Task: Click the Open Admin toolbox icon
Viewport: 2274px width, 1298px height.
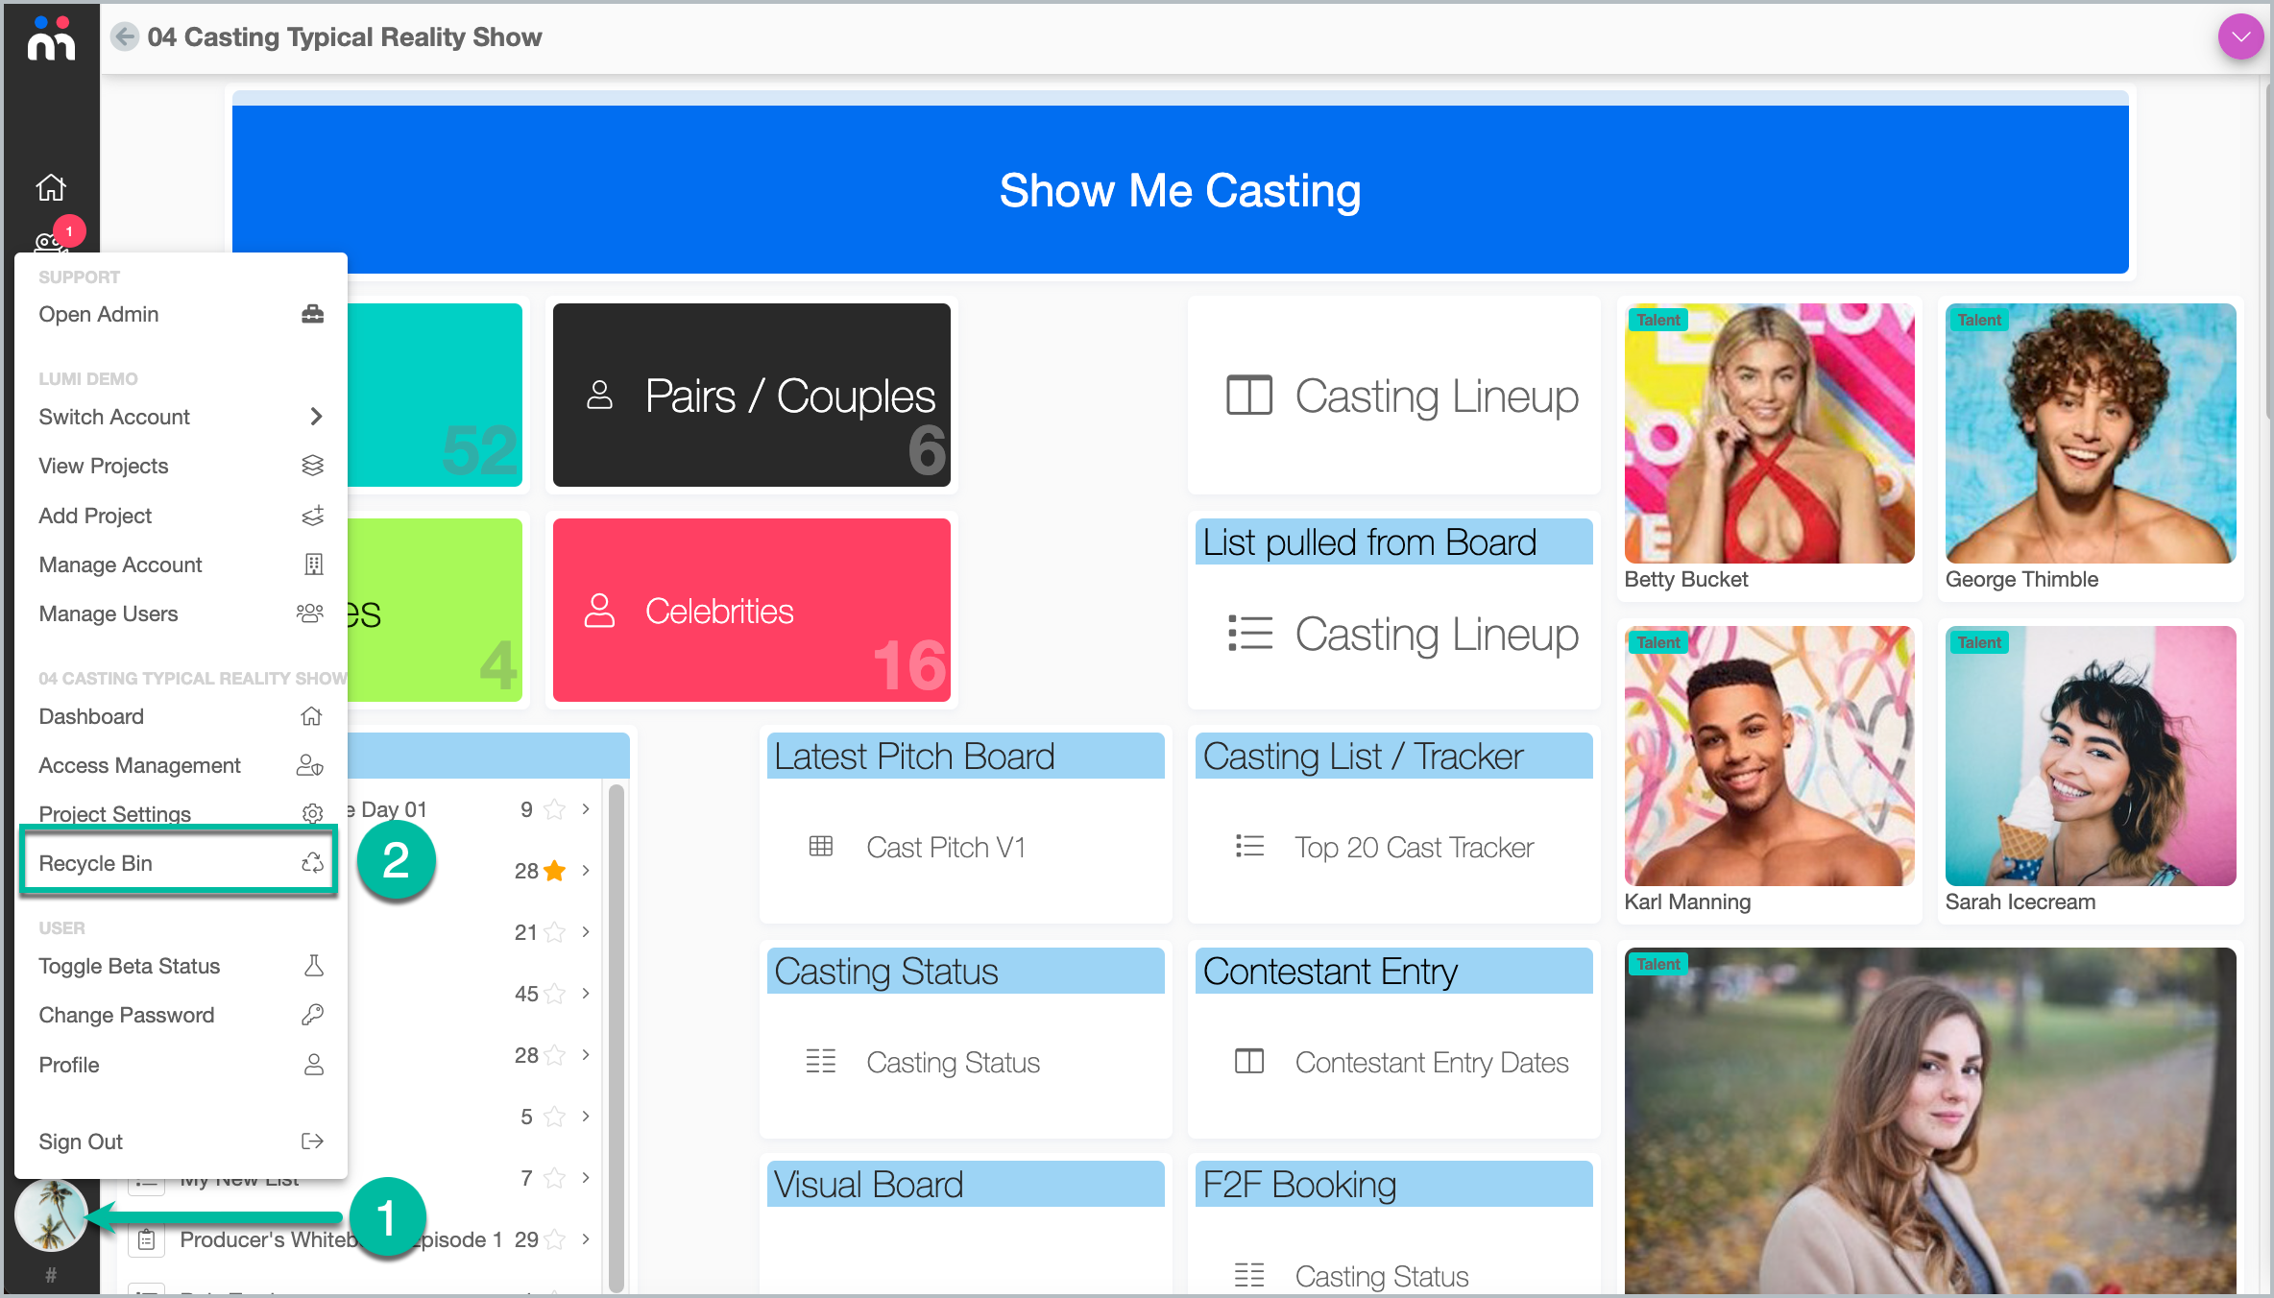Action: (312, 314)
